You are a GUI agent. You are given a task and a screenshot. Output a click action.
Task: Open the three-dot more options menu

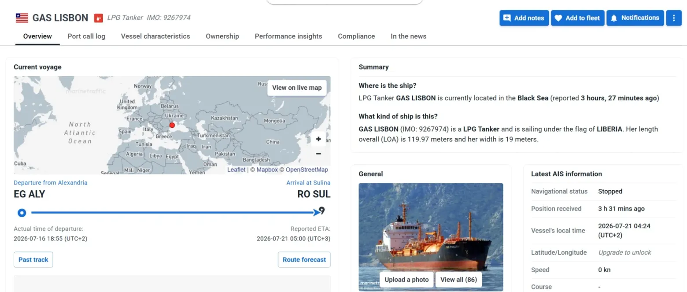point(674,18)
